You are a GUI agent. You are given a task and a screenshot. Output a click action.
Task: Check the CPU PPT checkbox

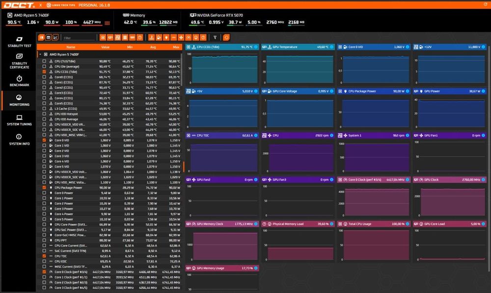pyautogui.click(x=44, y=240)
